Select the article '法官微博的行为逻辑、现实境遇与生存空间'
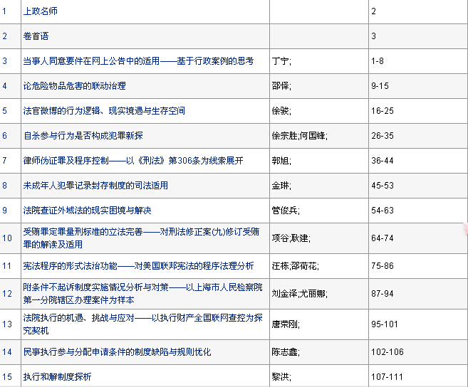The height and width of the screenshot is (387, 468). coord(104,111)
